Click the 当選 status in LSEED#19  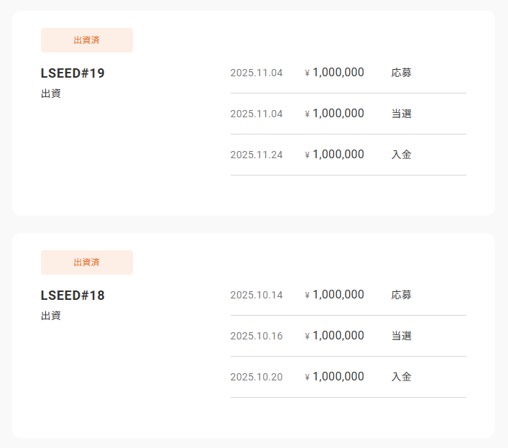point(402,114)
